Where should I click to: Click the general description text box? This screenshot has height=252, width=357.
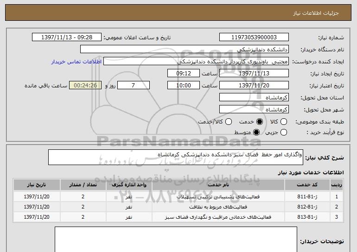click(x=176, y=157)
